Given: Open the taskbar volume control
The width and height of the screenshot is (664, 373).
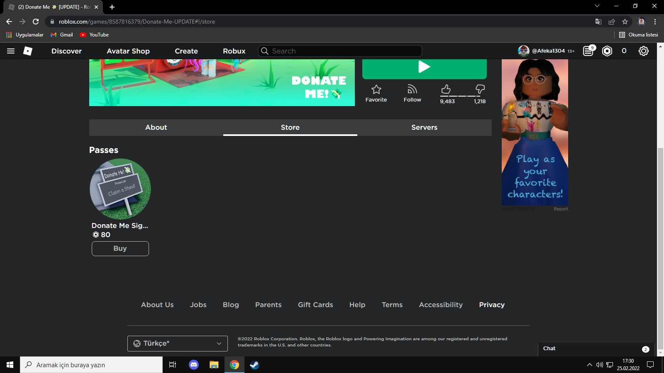Looking at the screenshot, I should [x=599, y=365].
